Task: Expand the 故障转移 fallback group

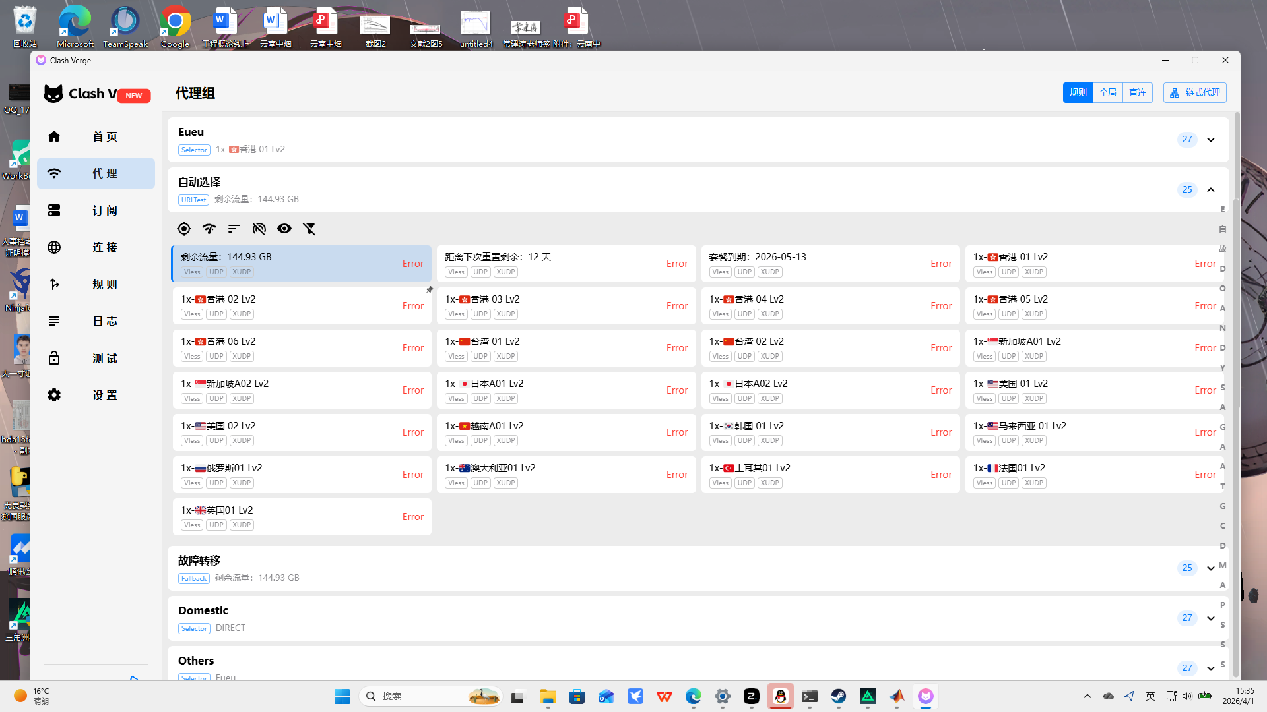Action: [x=1211, y=568]
